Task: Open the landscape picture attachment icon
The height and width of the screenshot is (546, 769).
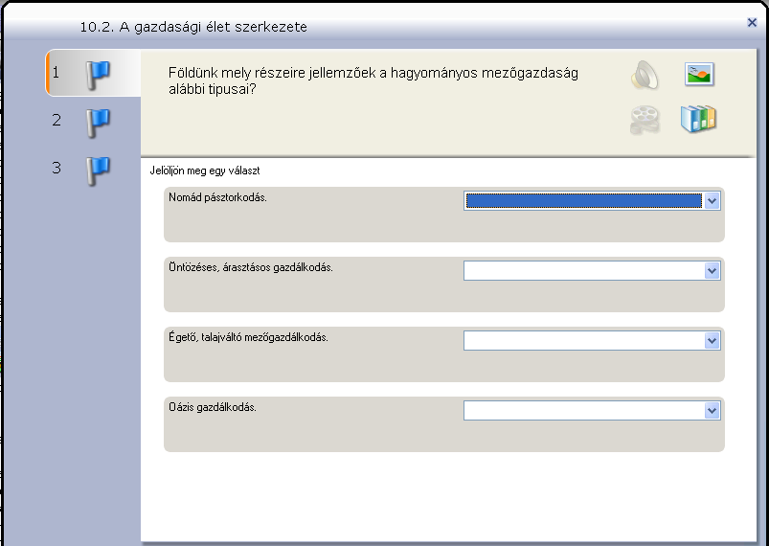Action: pyautogui.click(x=700, y=74)
